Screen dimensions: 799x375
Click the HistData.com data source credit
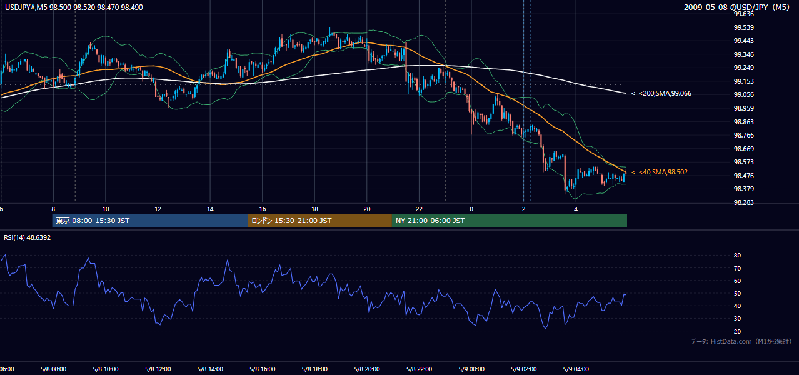[741, 341]
